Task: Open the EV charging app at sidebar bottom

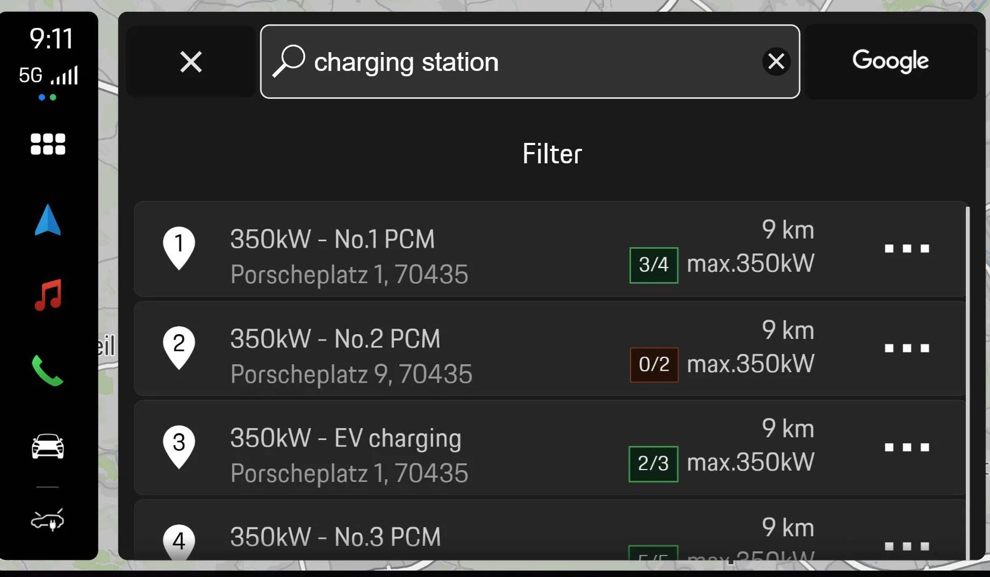Action: (x=47, y=519)
